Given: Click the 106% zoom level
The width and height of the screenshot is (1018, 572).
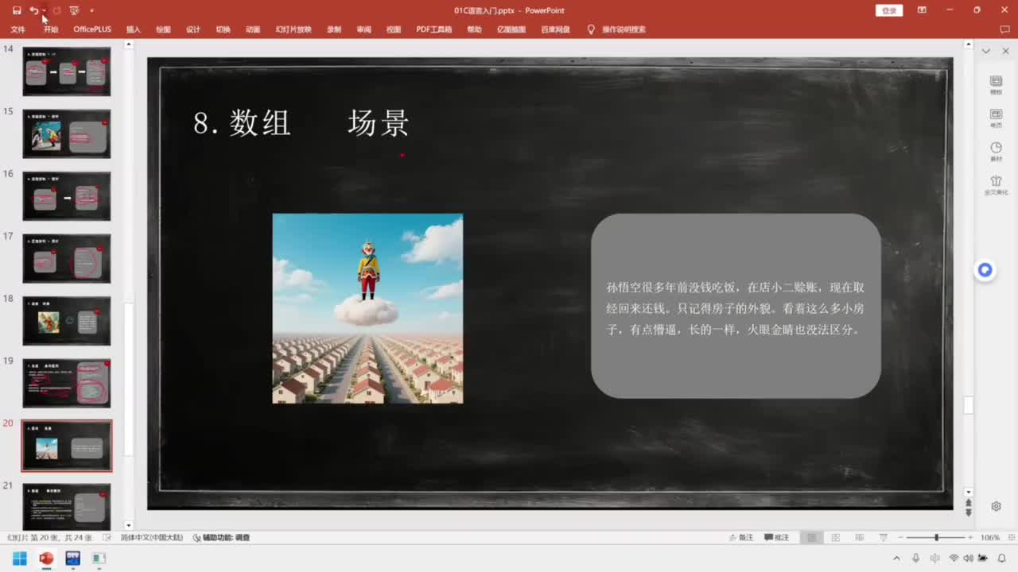Looking at the screenshot, I should coord(990,538).
